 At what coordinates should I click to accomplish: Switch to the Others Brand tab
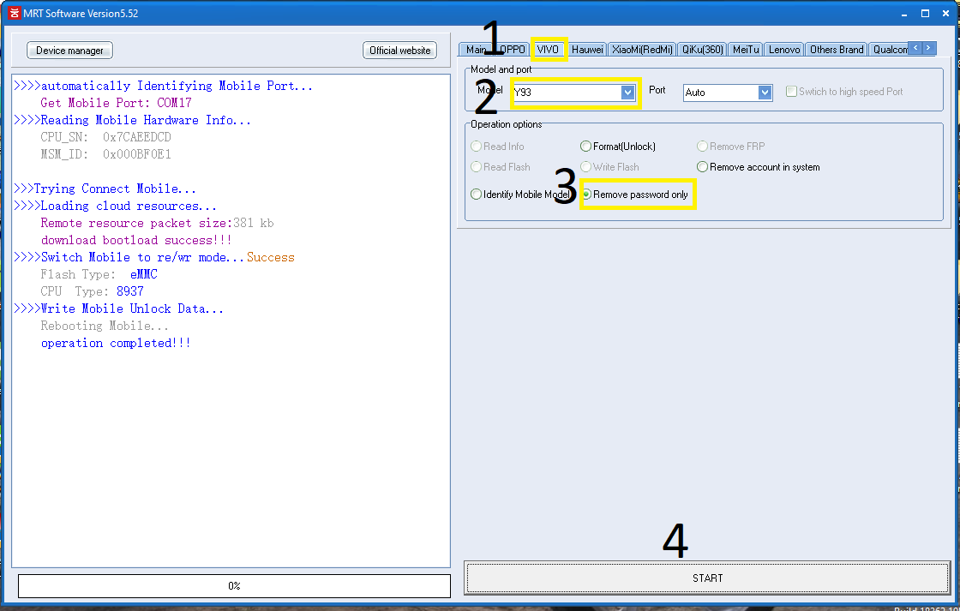point(837,50)
